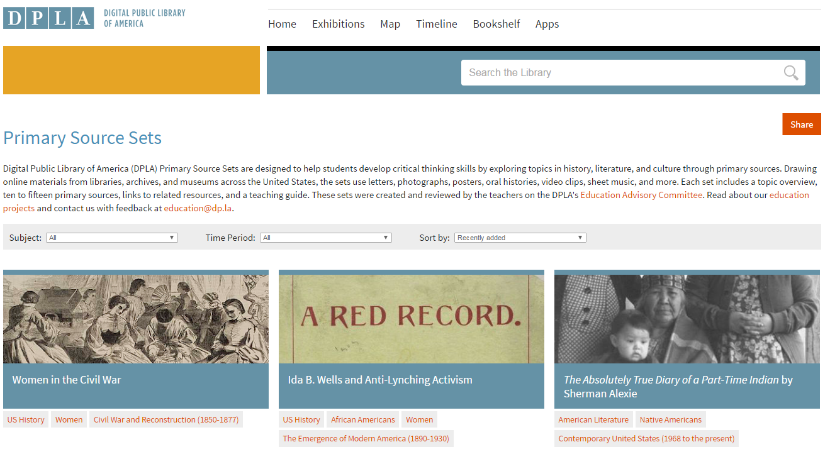Expand the Subject dropdown
The image size is (830, 464).
click(112, 238)
